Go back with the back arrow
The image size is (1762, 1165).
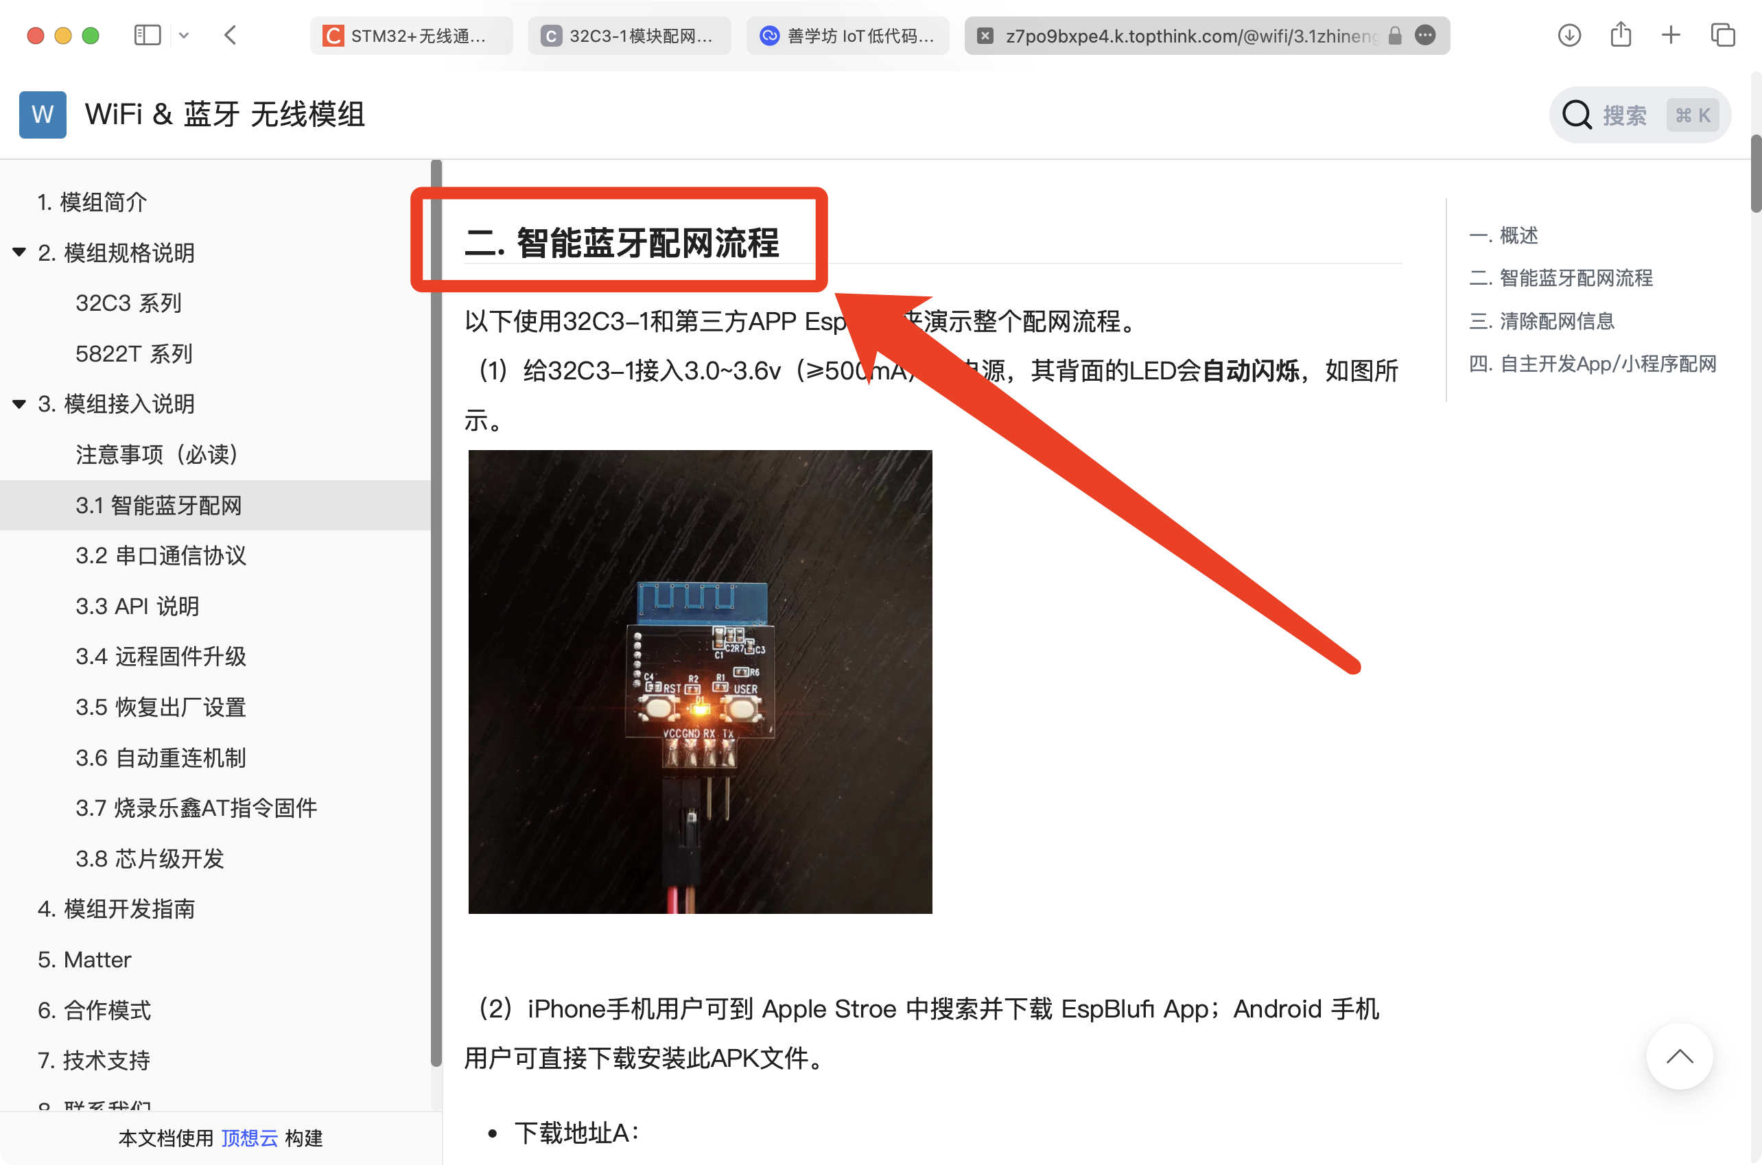[231, 35]
